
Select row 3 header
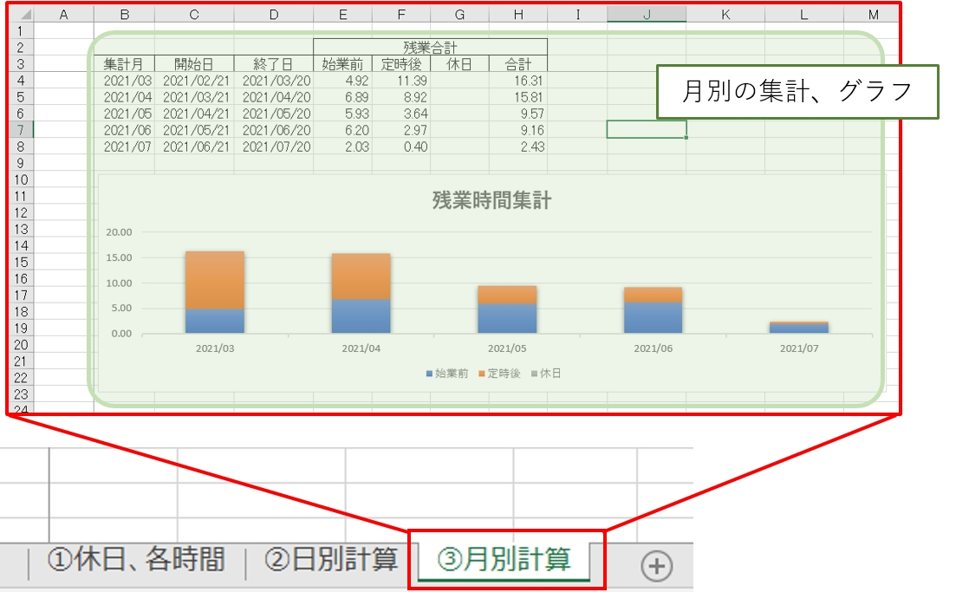point(21,64)
